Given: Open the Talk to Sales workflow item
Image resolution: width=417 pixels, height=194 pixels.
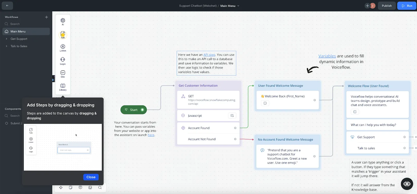Looking at the screenshot, I should click(x=19, y=46).
